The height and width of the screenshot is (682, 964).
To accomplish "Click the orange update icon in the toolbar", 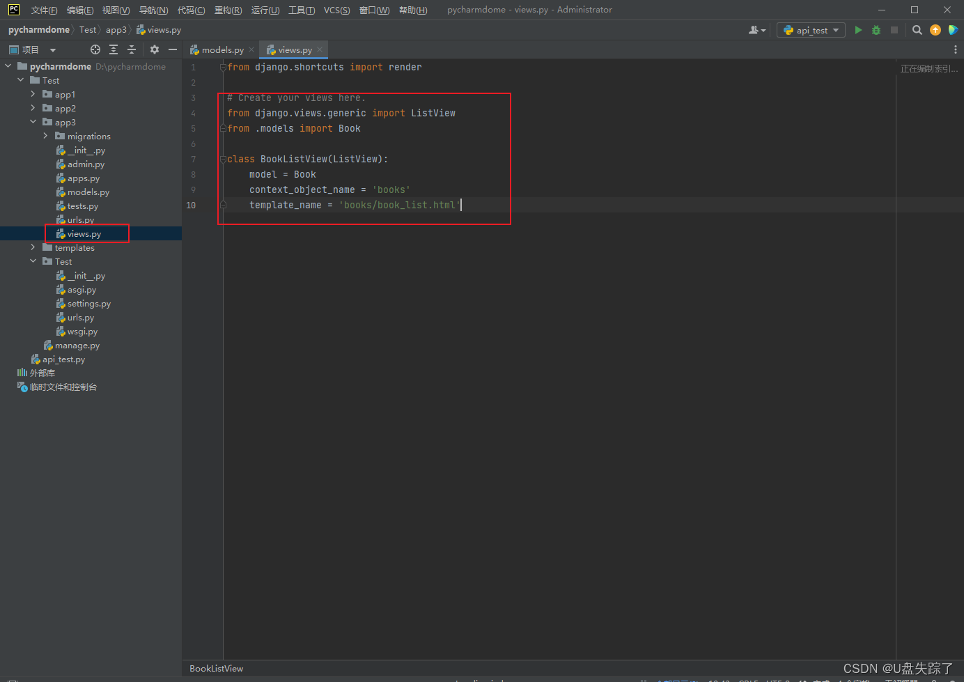I will pyautogui.click(x=935, y=29).
